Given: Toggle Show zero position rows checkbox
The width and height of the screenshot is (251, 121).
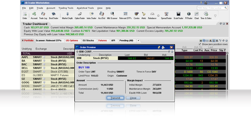Looking at the screenshot, I should [x=200, y=44].
